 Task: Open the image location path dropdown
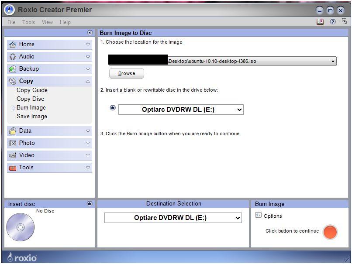[333, 61]
